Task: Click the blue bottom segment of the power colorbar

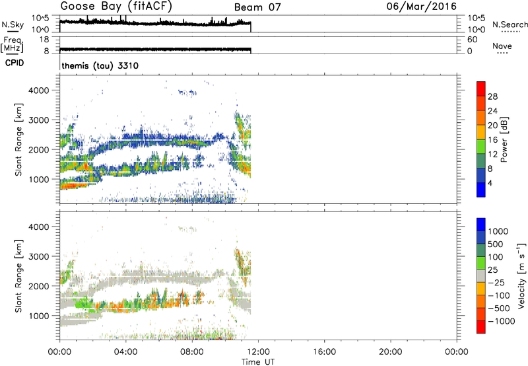Action: pyautogui.click(x=481, y=190)
